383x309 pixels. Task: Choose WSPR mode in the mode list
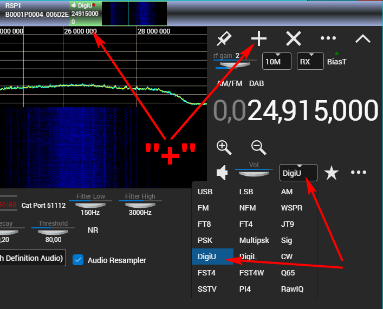point(291,208)
